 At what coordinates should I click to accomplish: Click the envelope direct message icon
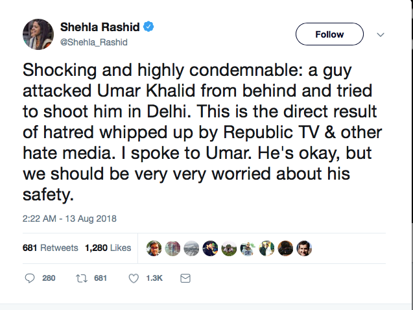185,278
